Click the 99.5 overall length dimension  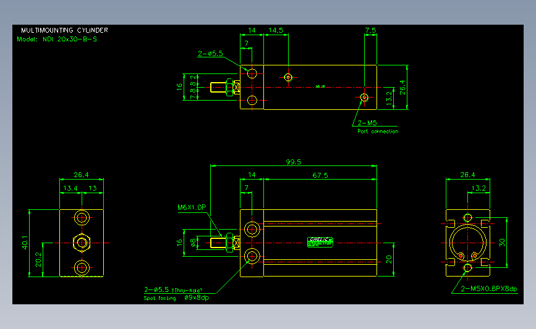294,162
